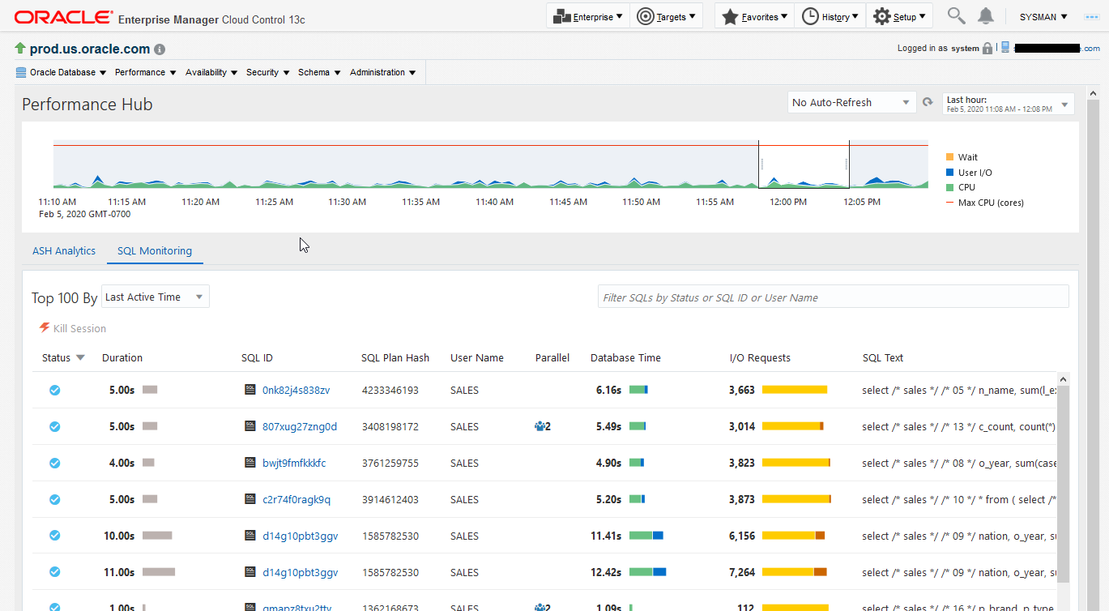Screen dimensions: 1109x611
Task: Select the SQL Monitoring tab
Action: (x=155, y=251)
